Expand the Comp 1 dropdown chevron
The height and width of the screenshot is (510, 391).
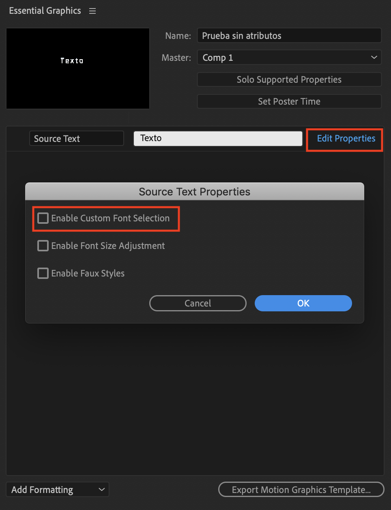coord(374,57)
